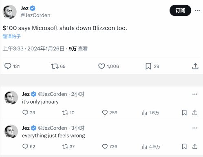The width and height of the screenshot is (203, 157).
Task: Share the main Blizzcon tweet
Action: point(195,66)
